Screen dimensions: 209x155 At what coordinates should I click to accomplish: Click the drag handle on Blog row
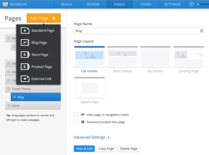14,97
